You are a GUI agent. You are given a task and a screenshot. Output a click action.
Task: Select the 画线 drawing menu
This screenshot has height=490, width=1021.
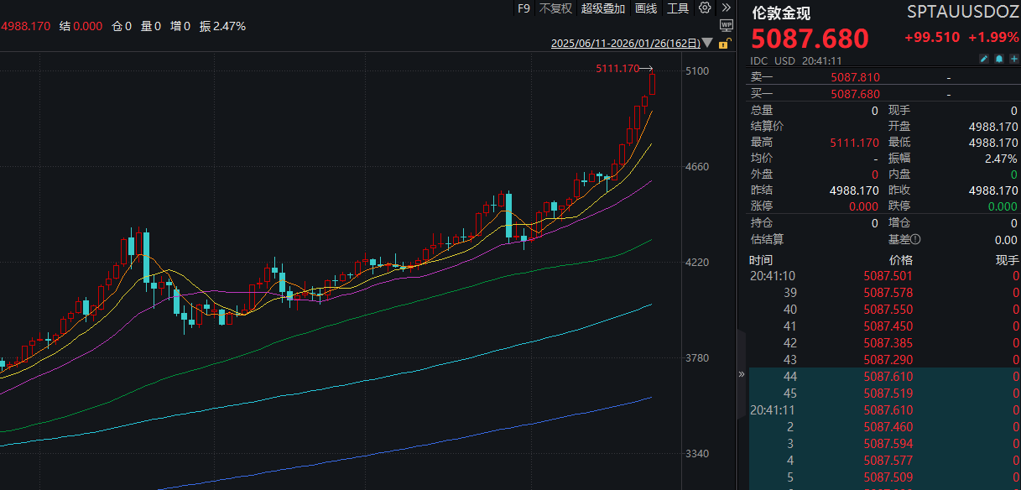coord(646,8)
